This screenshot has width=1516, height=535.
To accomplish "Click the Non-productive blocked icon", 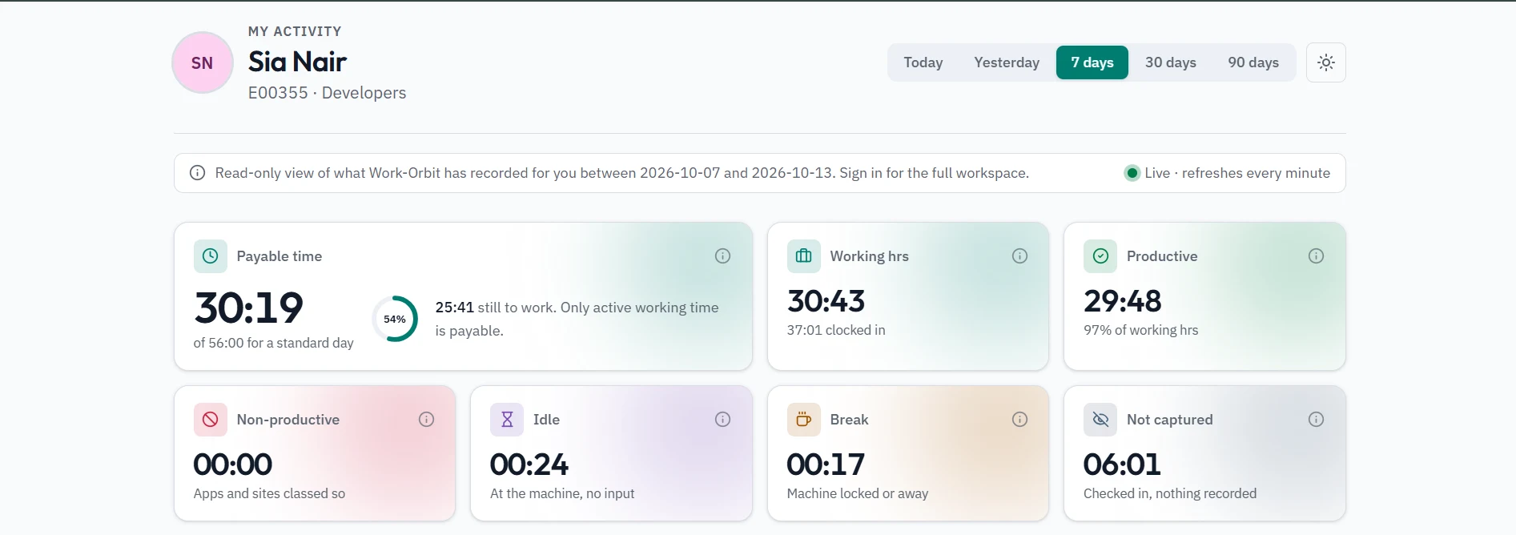I will click(x=210, y=420).
